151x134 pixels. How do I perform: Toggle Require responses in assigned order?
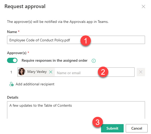(12, 60)
